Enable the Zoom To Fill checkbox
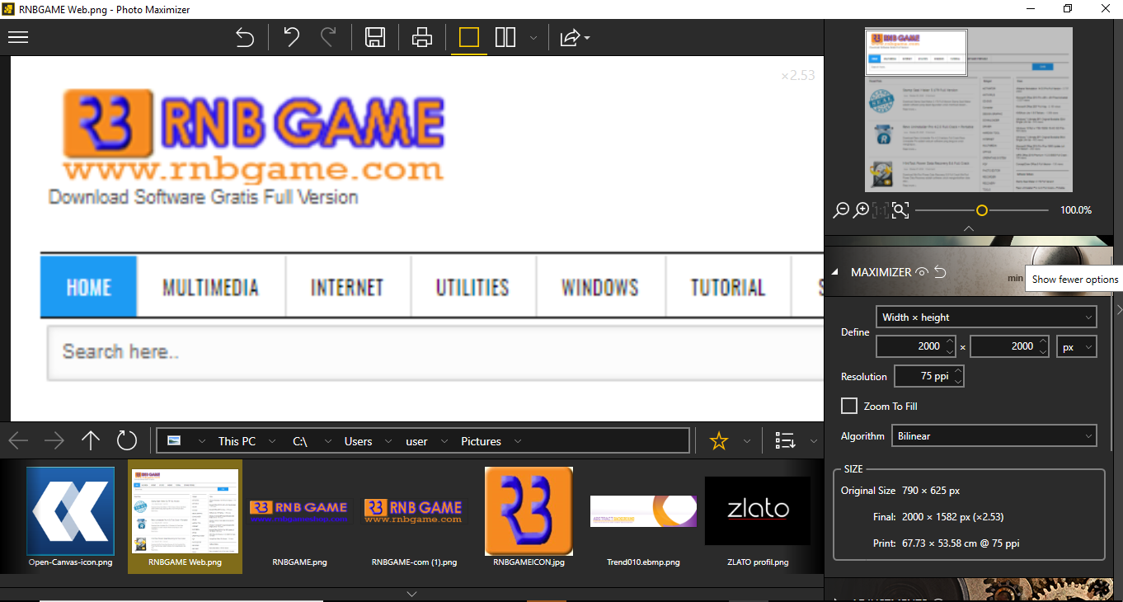Screen dimensions: 1123x602 tap(849, 406)
